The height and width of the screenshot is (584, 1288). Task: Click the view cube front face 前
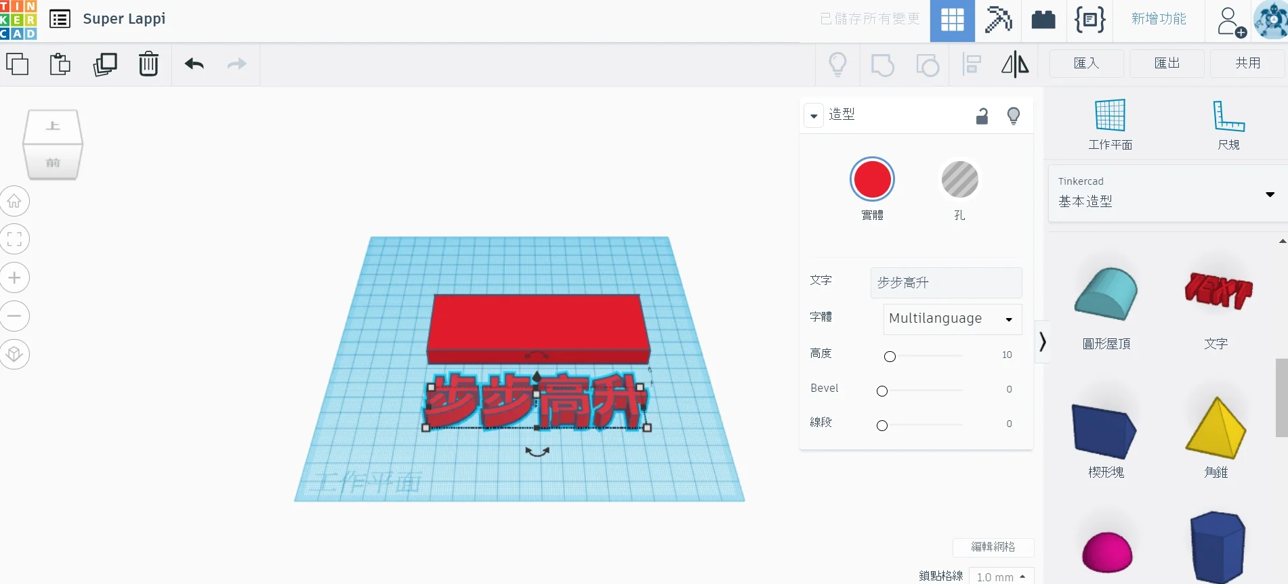point(53,162)
